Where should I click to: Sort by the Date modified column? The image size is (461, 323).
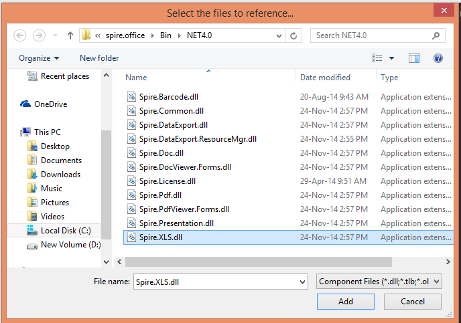pyautogui.click(x=325, y=78)
